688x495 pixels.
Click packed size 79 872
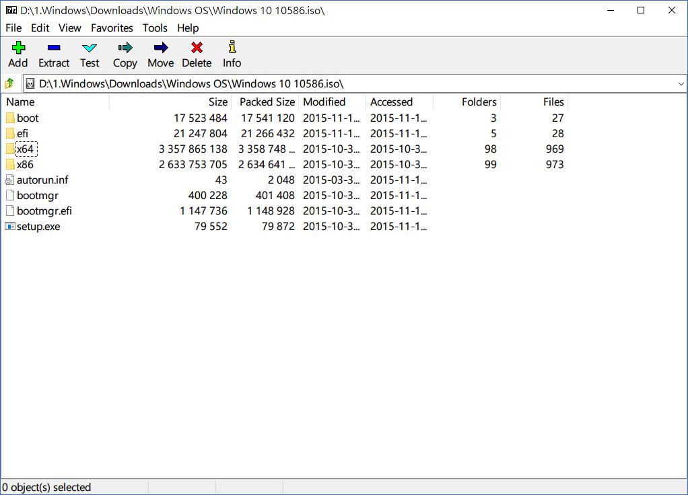(x=278, y=226)
